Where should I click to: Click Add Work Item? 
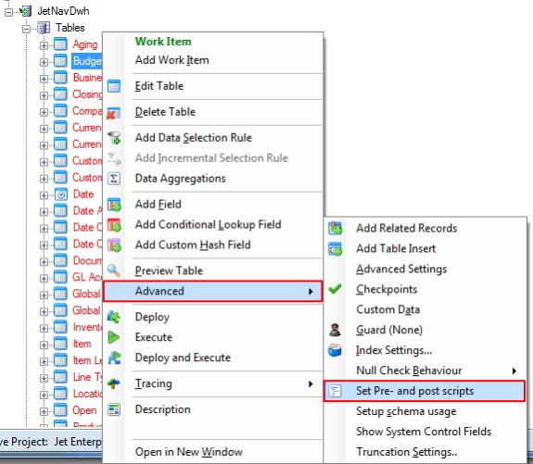[x=172, y=60]
